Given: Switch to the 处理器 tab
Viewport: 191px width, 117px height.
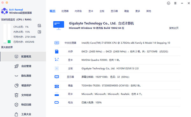Looking at the screenshot, I should (65, 11).
